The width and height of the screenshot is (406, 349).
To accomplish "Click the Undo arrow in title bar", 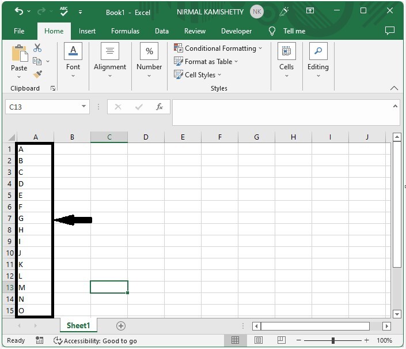I will coord(20,11).
